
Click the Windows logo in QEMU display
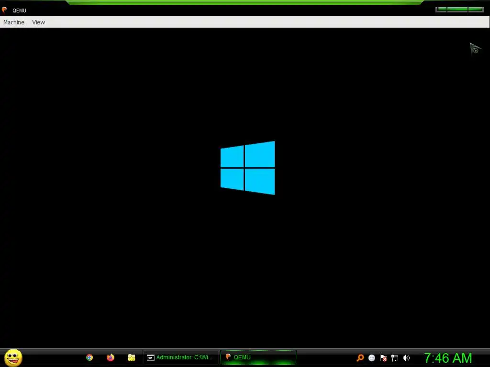[247, 168]
